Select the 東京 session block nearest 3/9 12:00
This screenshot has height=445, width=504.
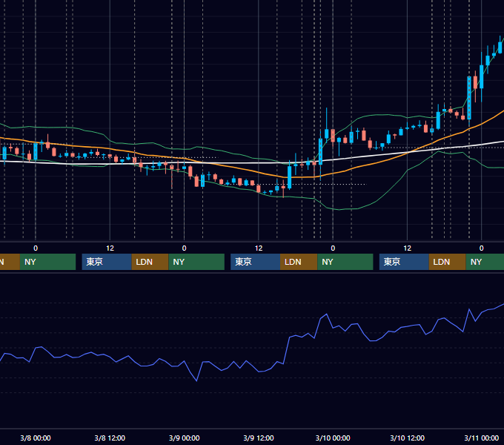pos(255,262)
